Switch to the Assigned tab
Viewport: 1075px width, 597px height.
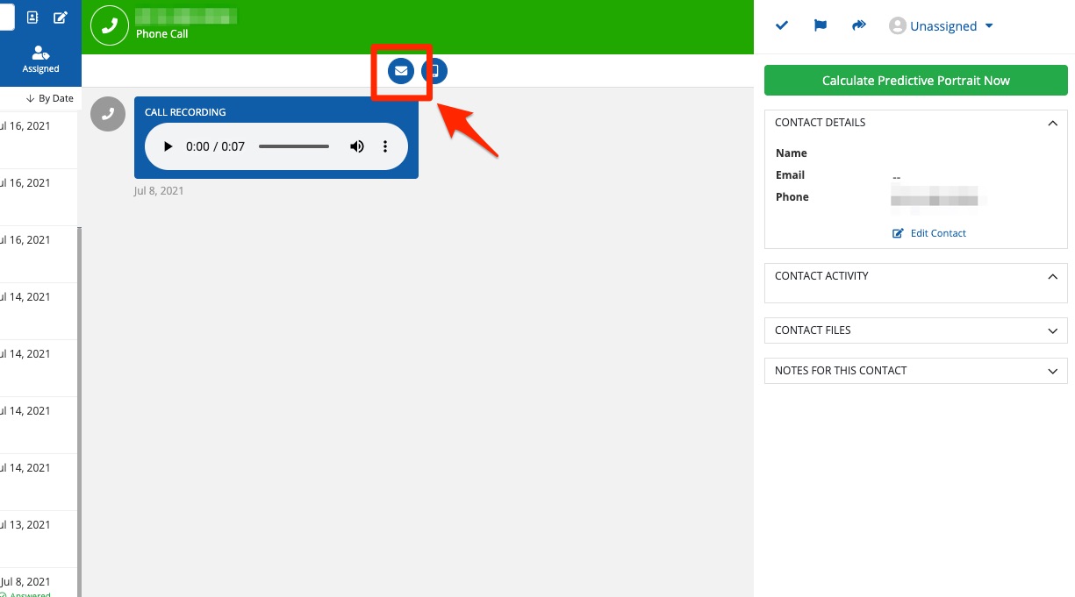tap(40, 60)
